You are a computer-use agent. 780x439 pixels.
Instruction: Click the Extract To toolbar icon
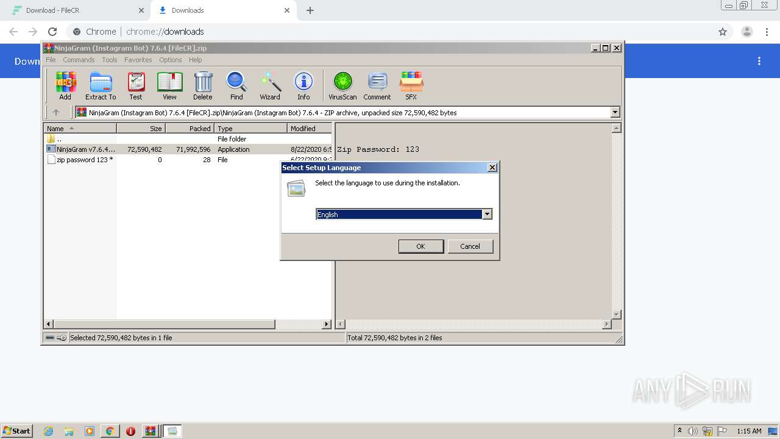(x=101, y=85)
